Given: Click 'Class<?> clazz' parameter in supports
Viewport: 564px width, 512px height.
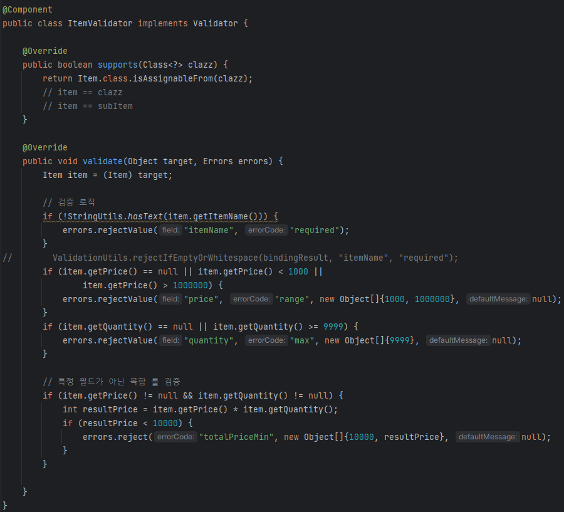Looking at the screenshot, I should 178,65.
